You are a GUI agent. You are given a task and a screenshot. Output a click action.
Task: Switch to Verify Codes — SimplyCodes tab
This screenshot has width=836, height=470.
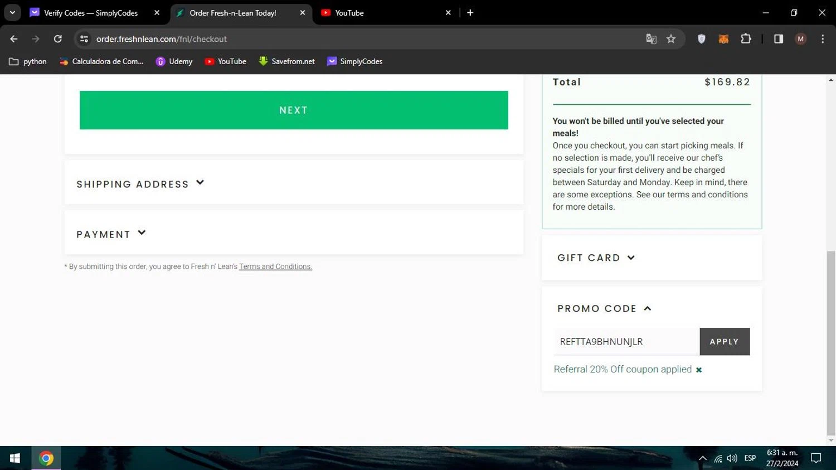(91, 13)
